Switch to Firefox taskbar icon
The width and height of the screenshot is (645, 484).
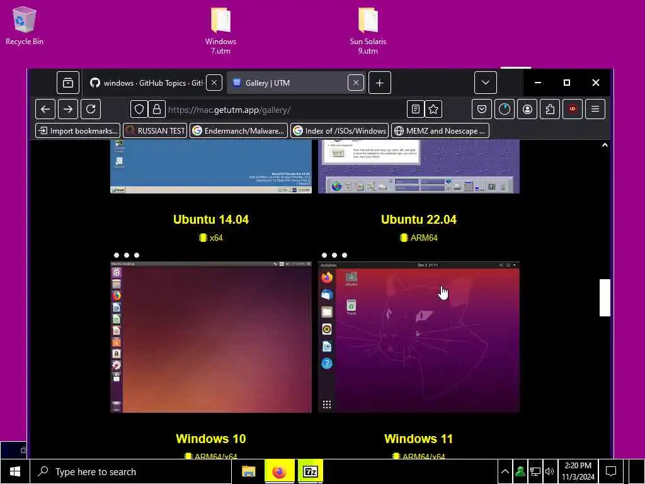279,471
